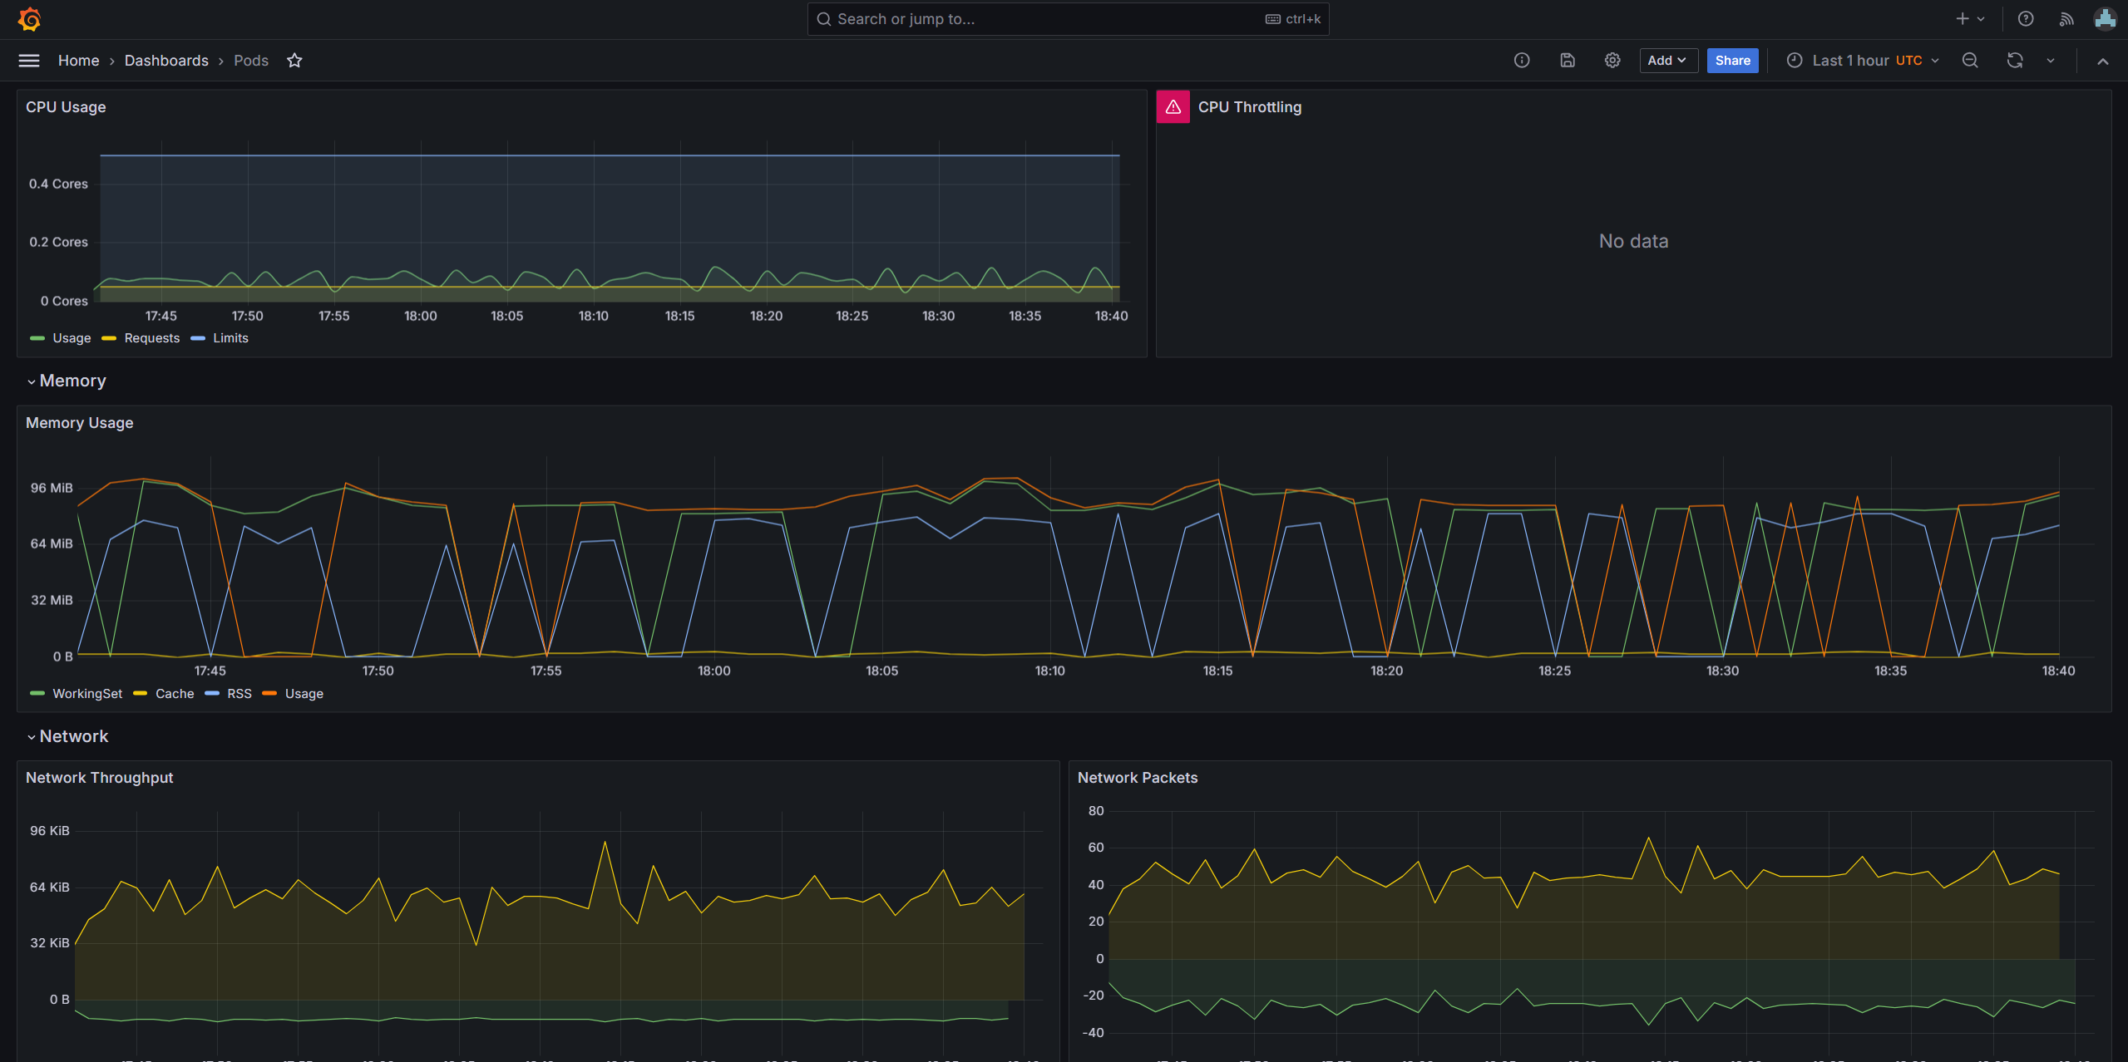The width and height of the screenshot is (2128, 1062).
Task: Open the Memory Usage panel title menu
Action: (x=80, y=423)
